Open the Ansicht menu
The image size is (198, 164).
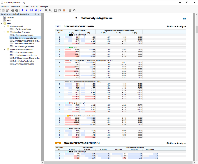[25, 7]
